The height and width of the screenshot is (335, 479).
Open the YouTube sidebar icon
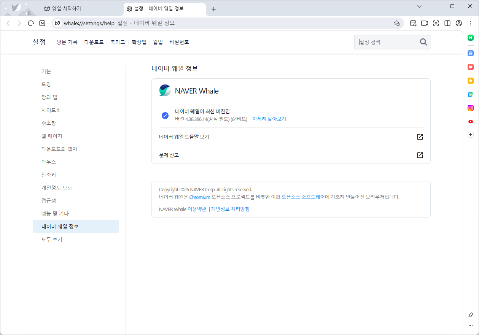click(471, 122)
